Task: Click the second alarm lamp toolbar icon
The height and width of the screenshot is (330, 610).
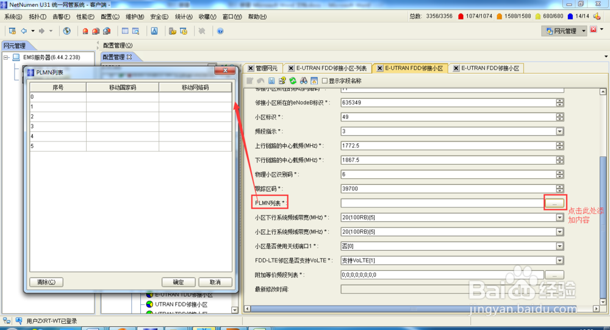Action: pos(96,31)
